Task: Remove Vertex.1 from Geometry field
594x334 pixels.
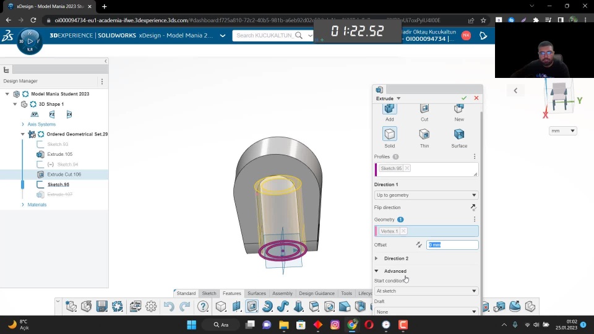Action: [x=404, y=231]
